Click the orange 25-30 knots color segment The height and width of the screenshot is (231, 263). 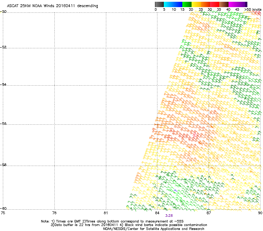[x=205, y=4]
